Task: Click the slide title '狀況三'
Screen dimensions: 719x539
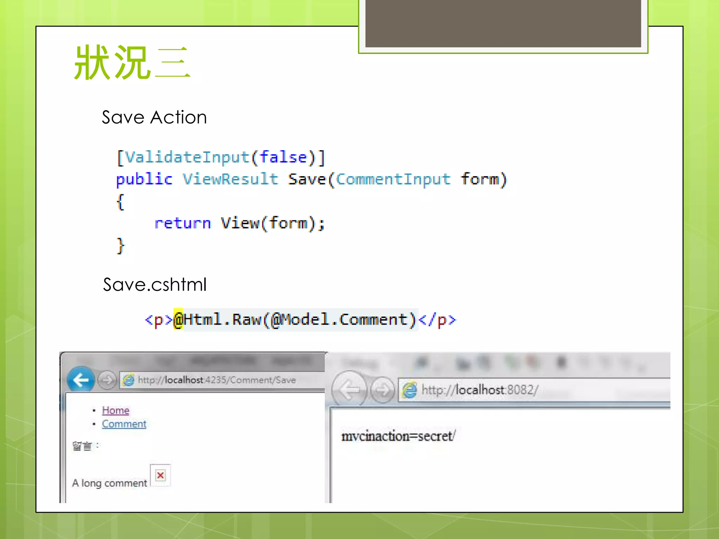Action: coord(132,62)
